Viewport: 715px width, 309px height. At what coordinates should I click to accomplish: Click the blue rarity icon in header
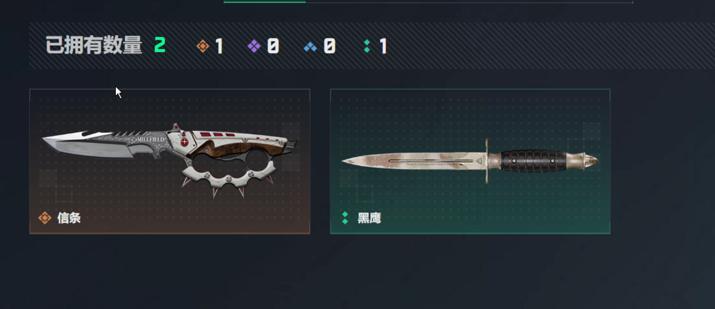click(x=310, y=46)
